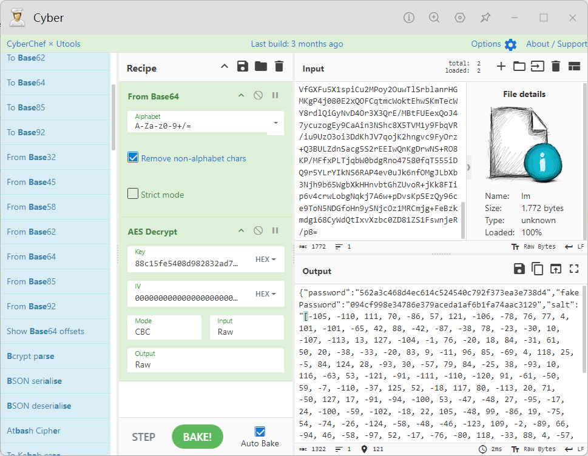Viewport: 588px width, 456px height.
Task: Open AES Mode CBC dropdown
Action: pyautogui.click(x=164, y=327)
